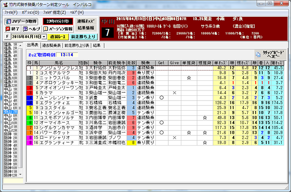Viewport: 291px width, 192px height.
Task: Switch to the 前走勝ち上り表 tab
Action: 77,45
